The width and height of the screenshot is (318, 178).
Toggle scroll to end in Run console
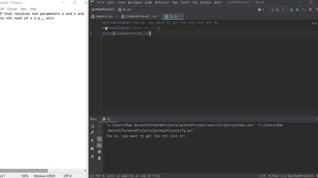click(x=99, y=145)
